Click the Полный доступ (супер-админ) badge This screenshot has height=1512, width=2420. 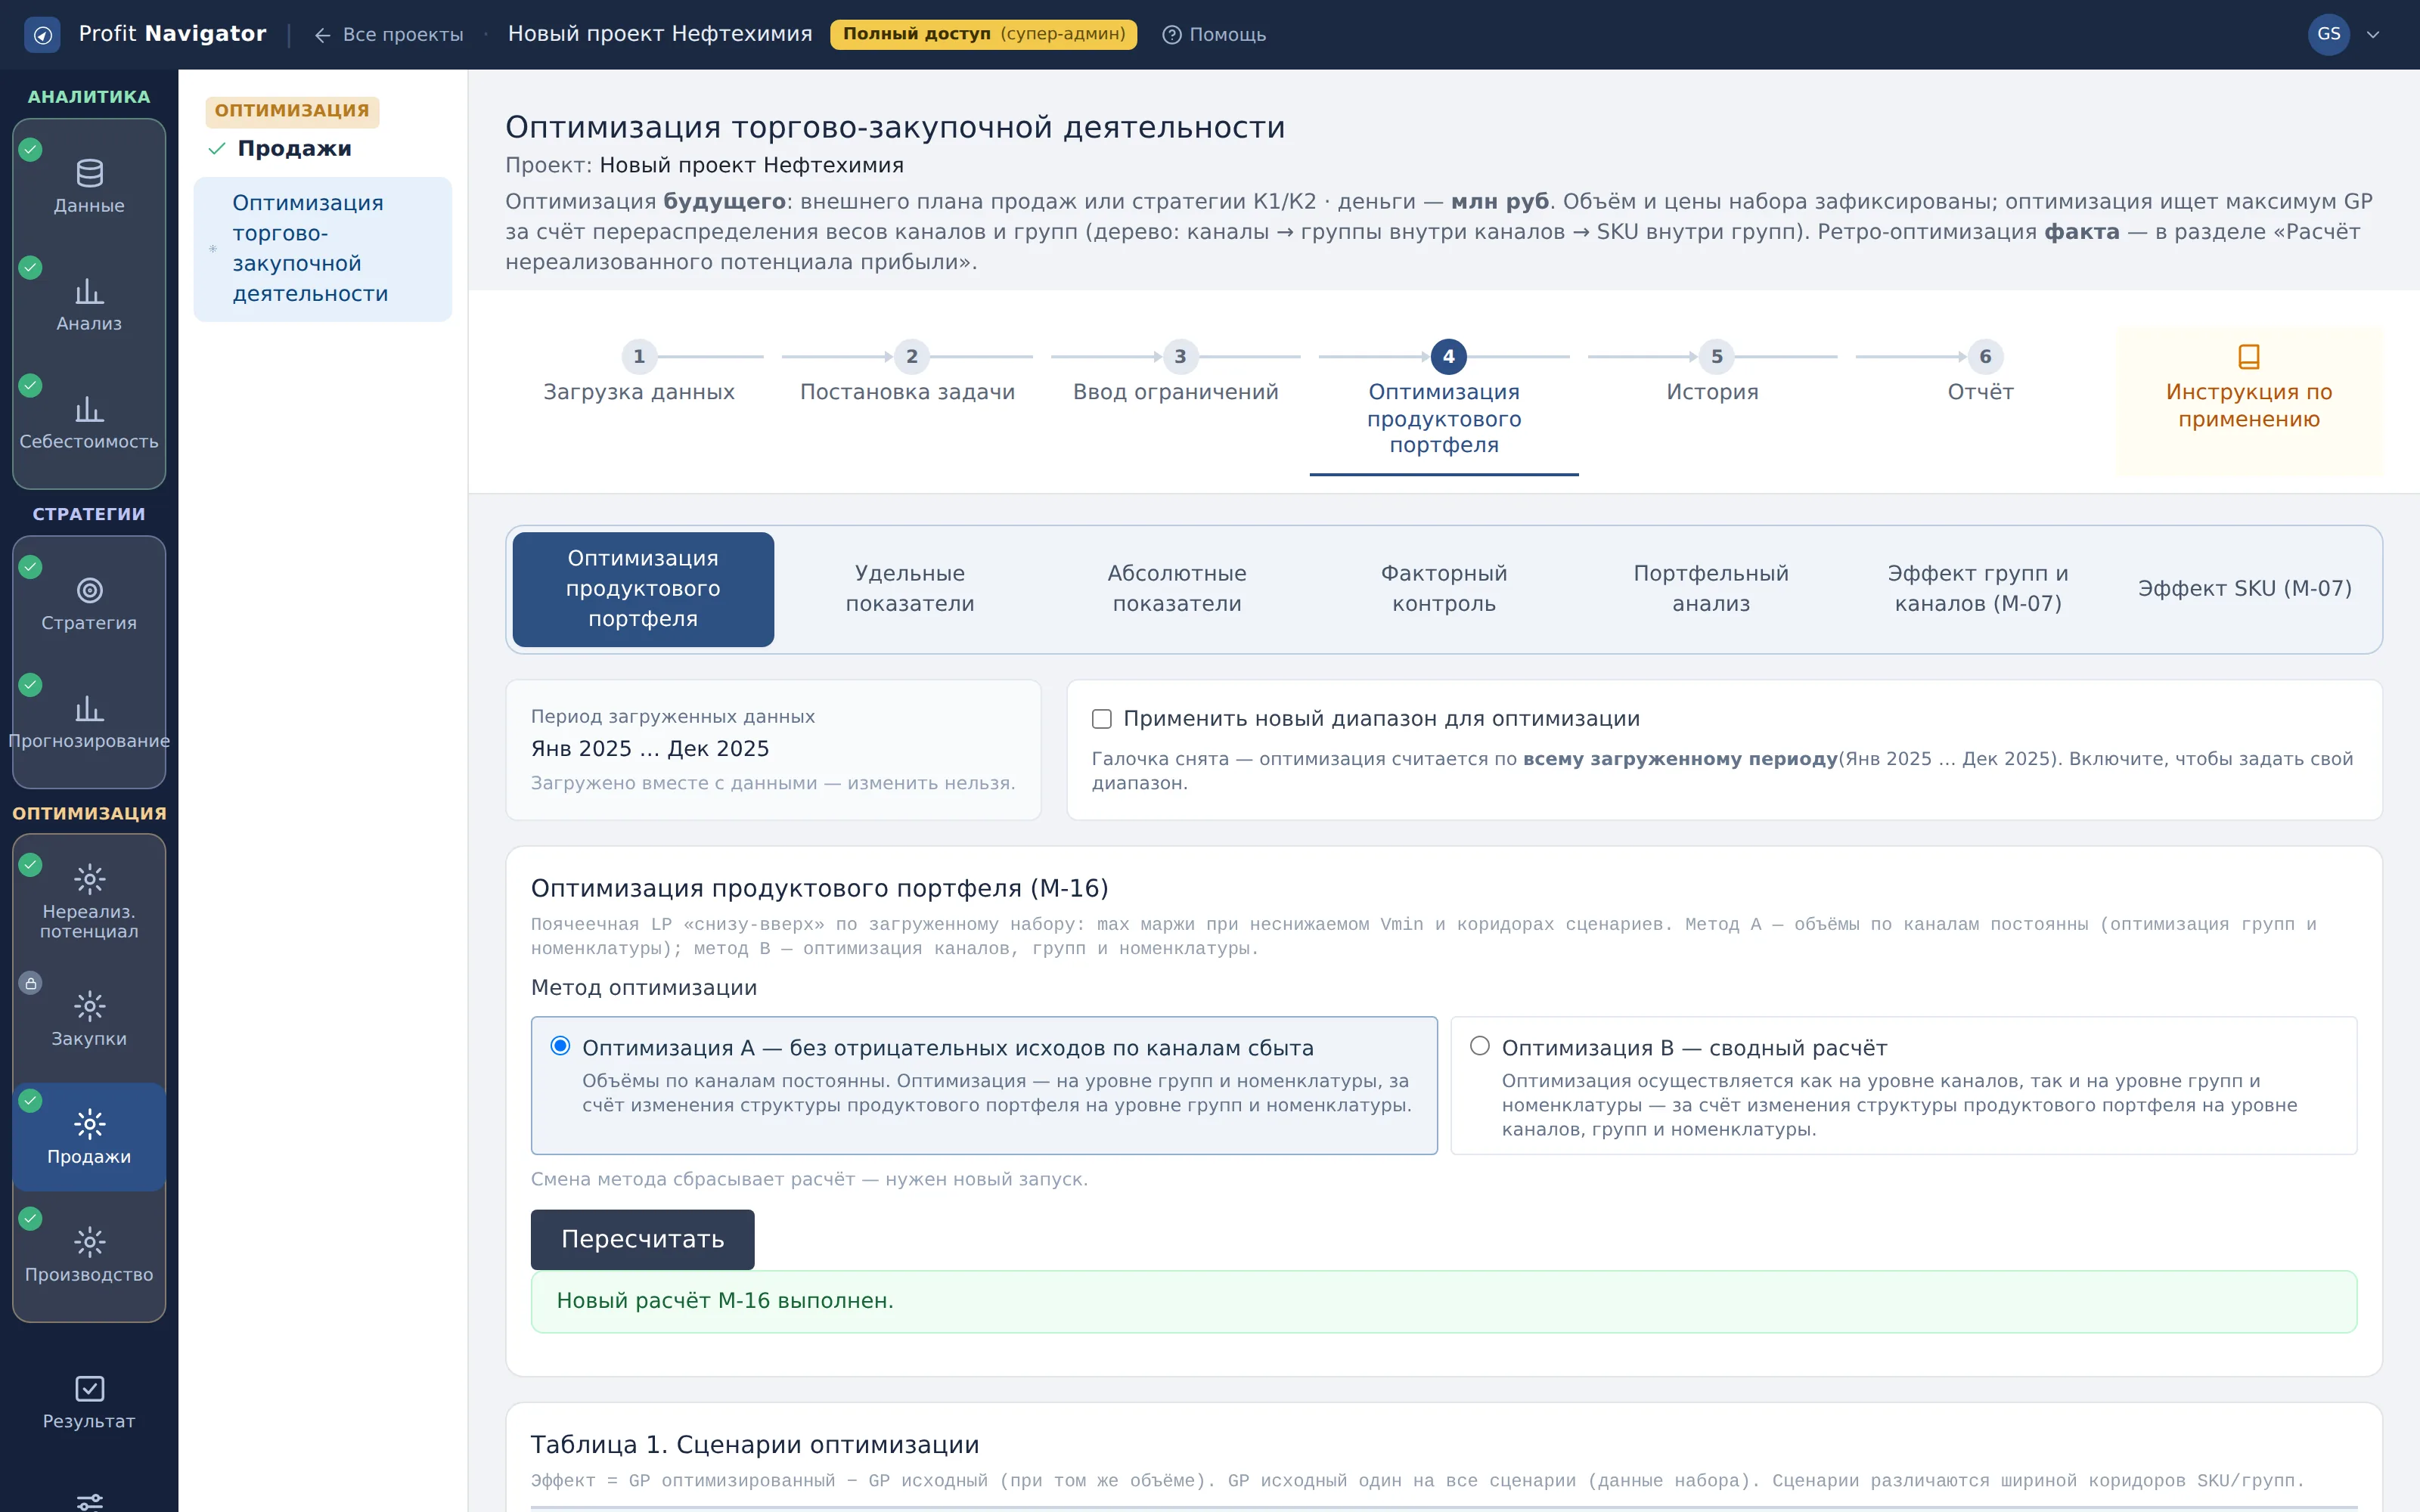tap(983, 34)
